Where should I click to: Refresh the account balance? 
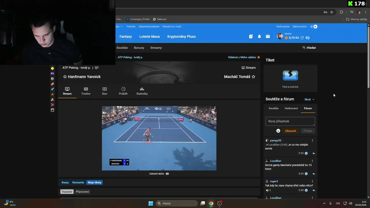pyautogui.click(x=302, y=38)
